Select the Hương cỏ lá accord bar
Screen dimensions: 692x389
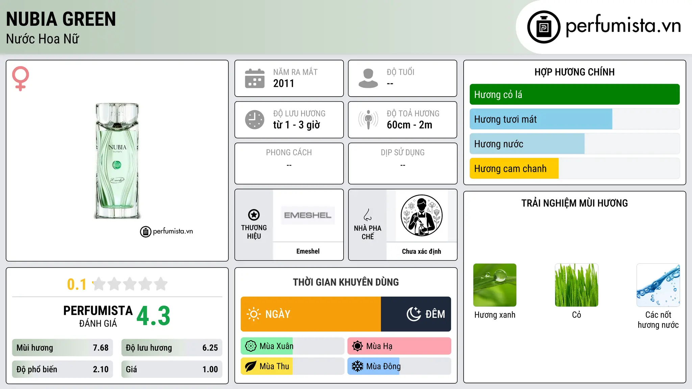click(x=574, y=95)
